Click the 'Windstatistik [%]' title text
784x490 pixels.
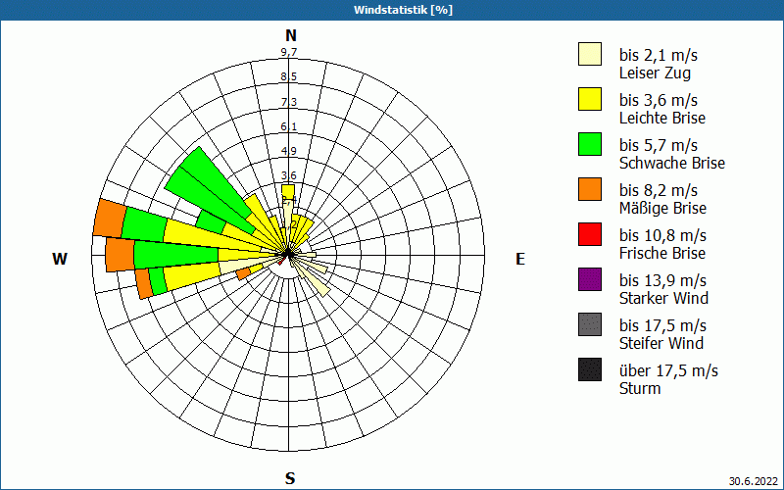point(403,10)
